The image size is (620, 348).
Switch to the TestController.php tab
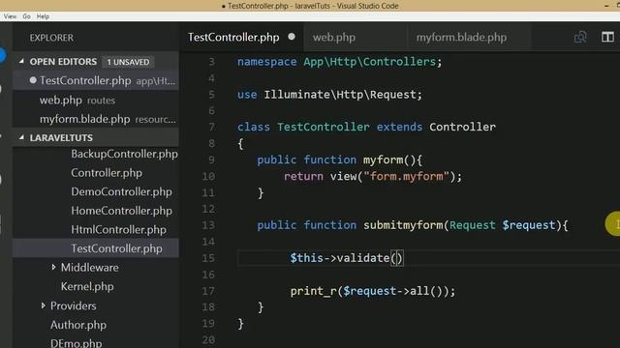233,37
